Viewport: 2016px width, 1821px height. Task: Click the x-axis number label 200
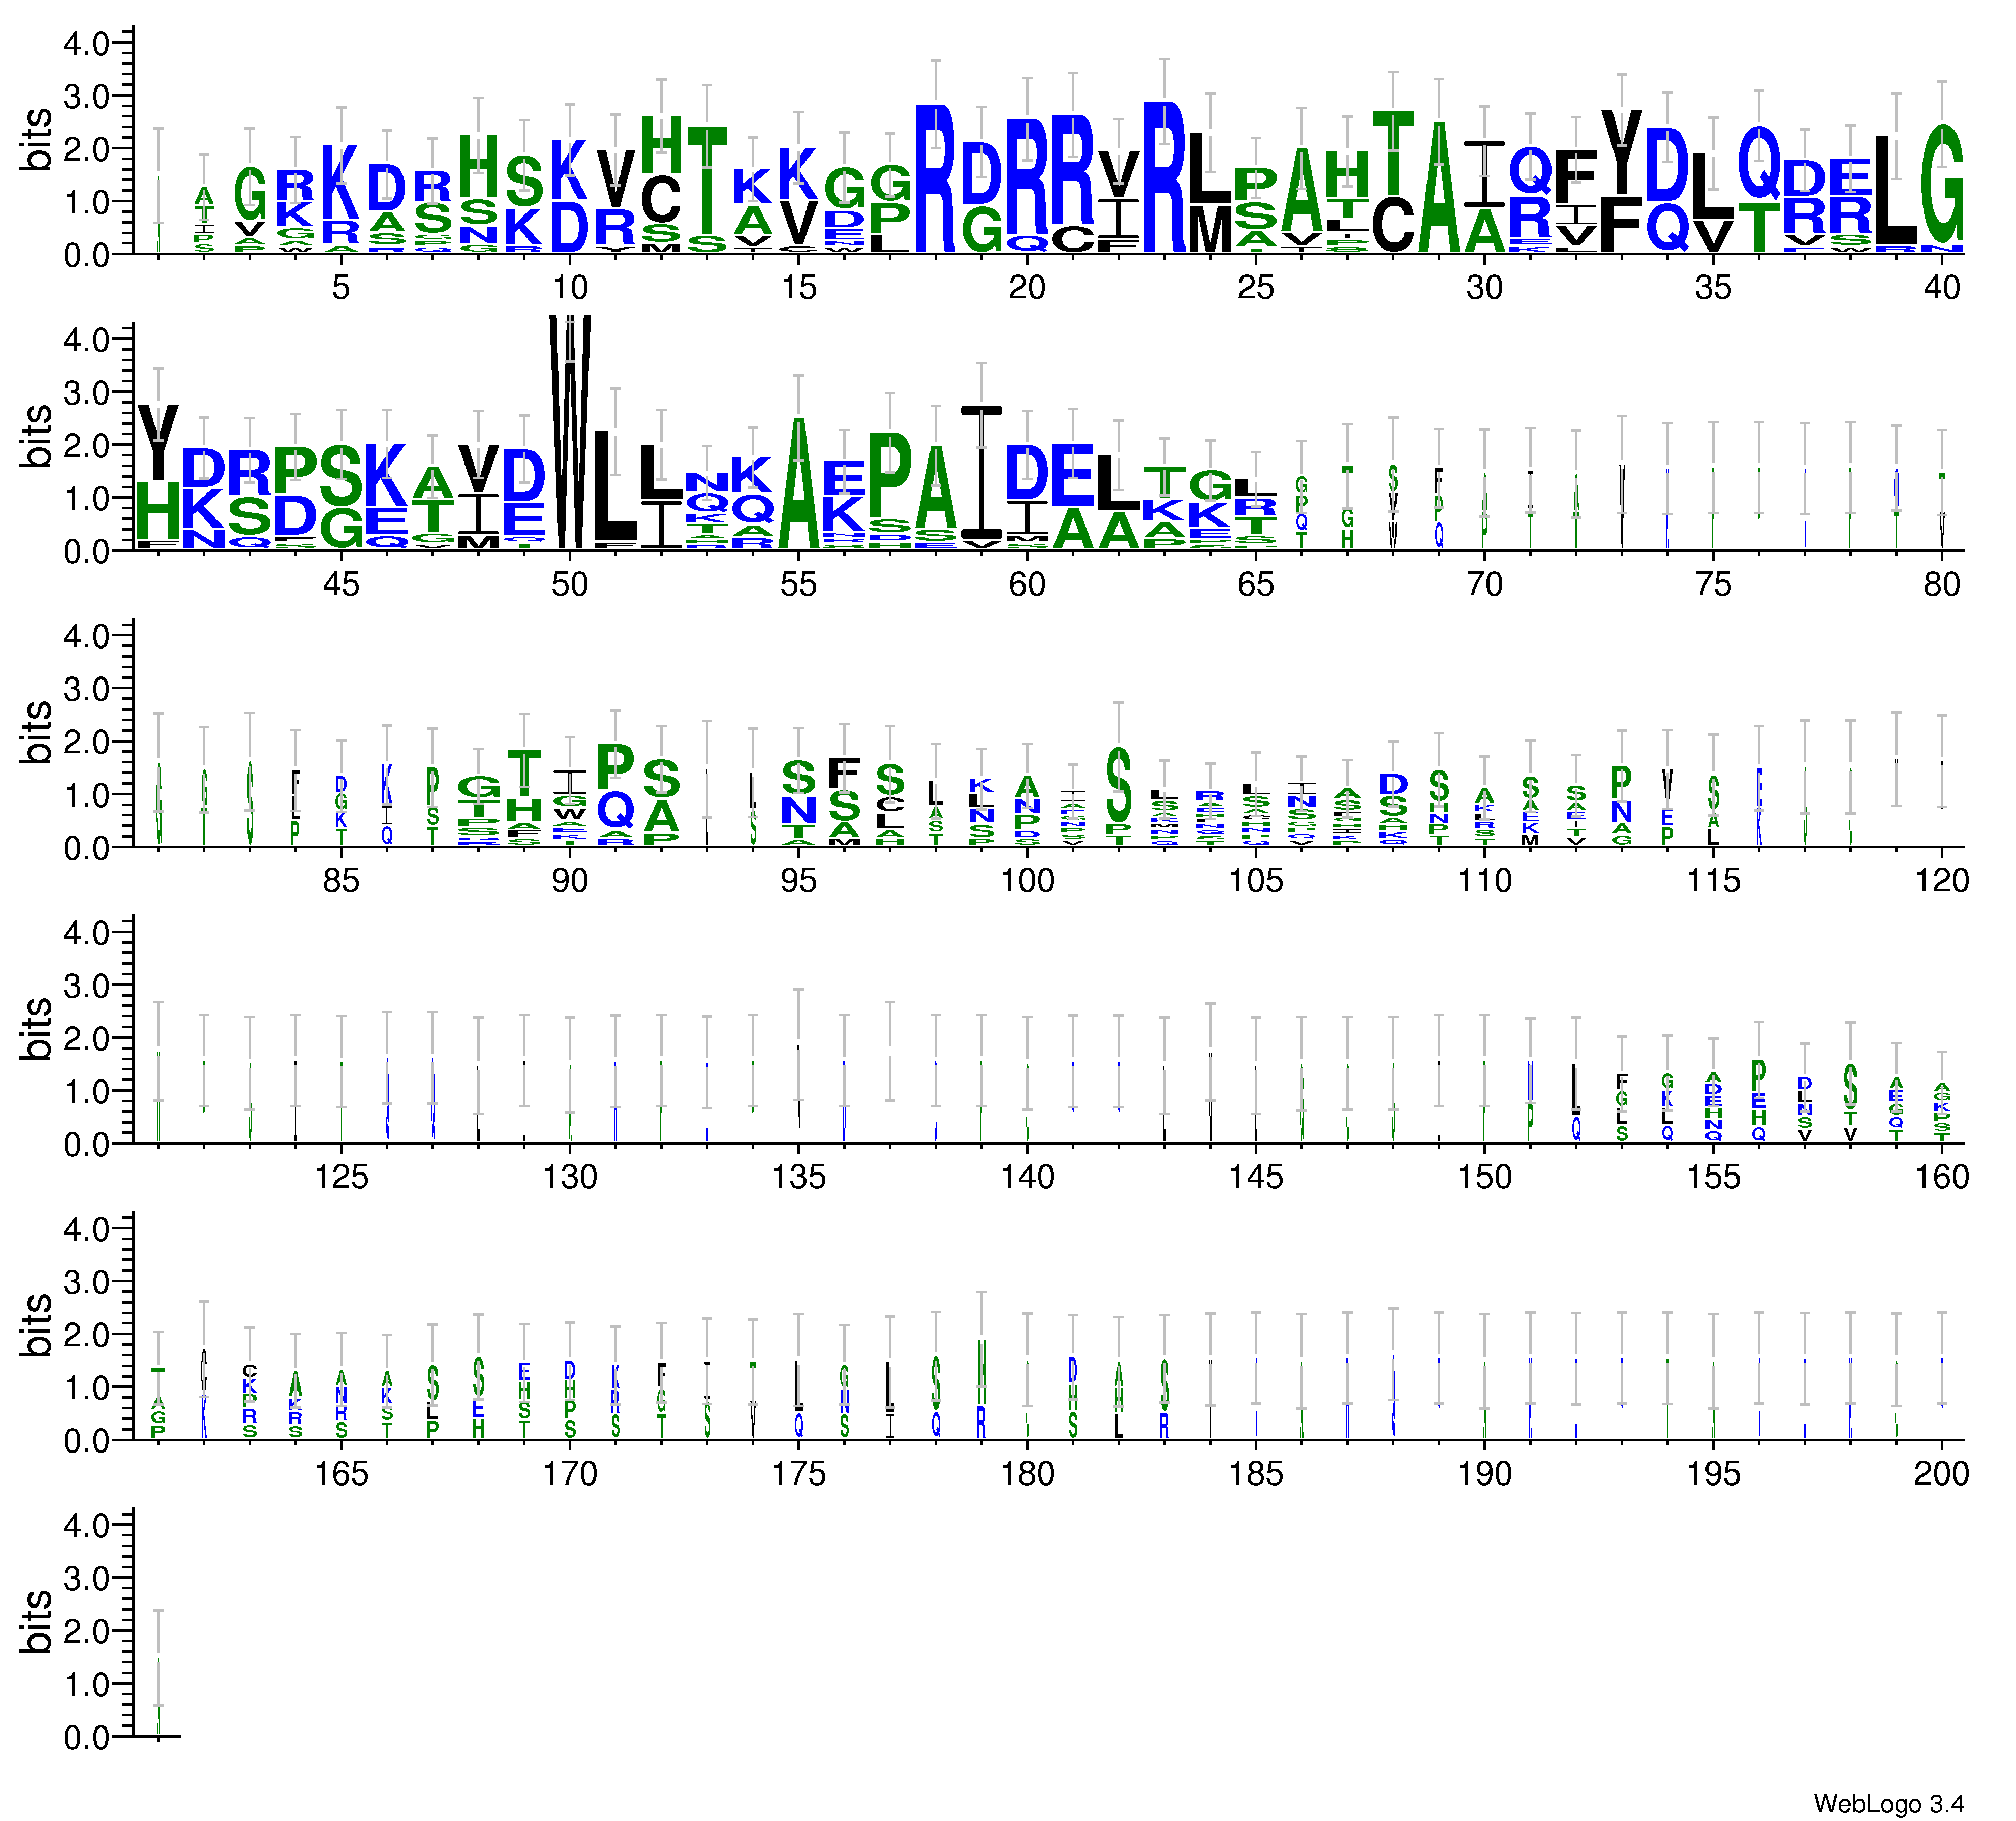(x=1941, y=1474)
